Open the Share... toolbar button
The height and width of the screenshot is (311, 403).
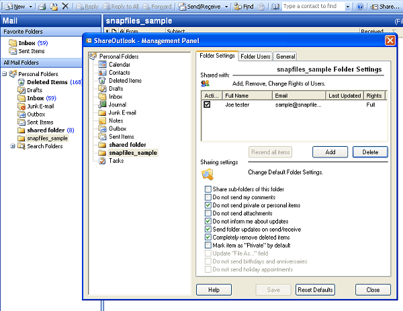click(385, 7)
